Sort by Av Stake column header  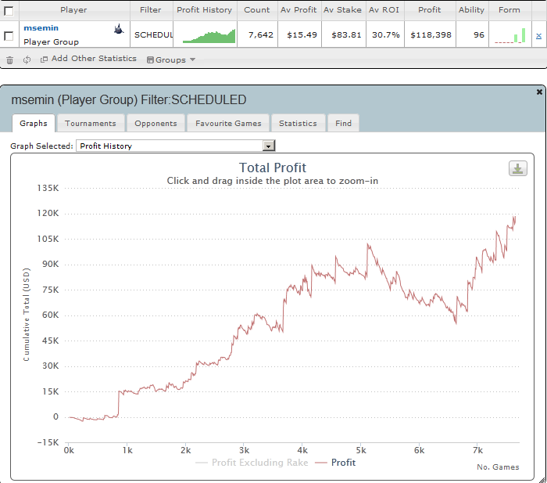click(x=343, y=10)
